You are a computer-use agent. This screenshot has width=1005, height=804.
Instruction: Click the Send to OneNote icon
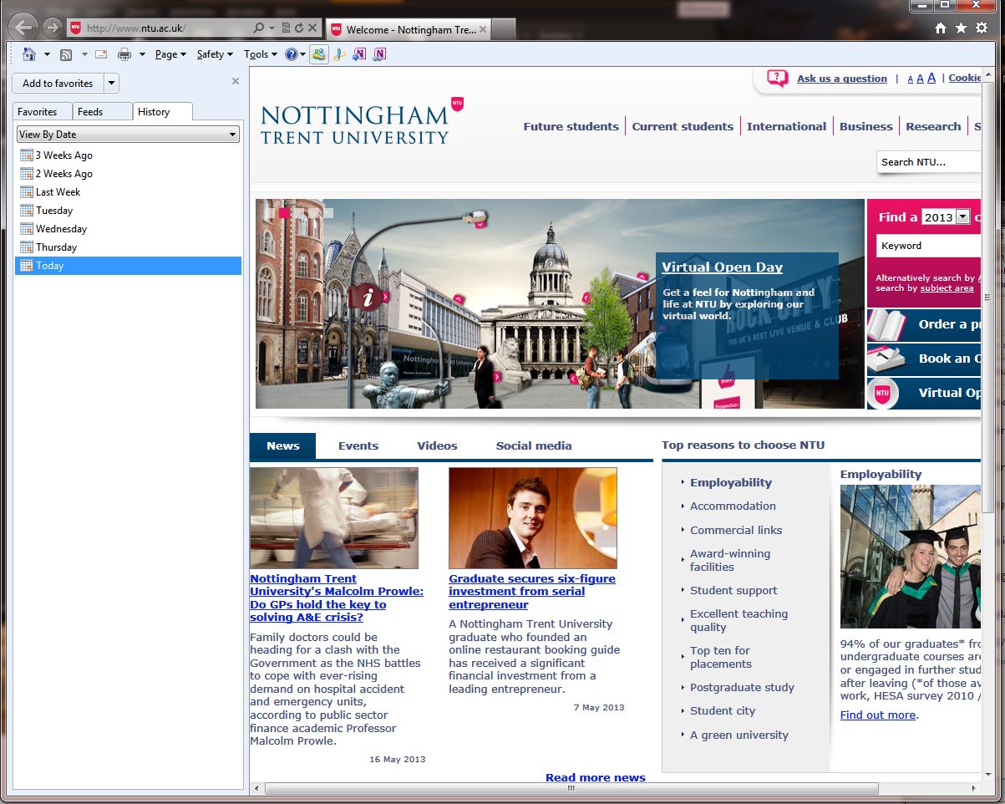[359, 54]
